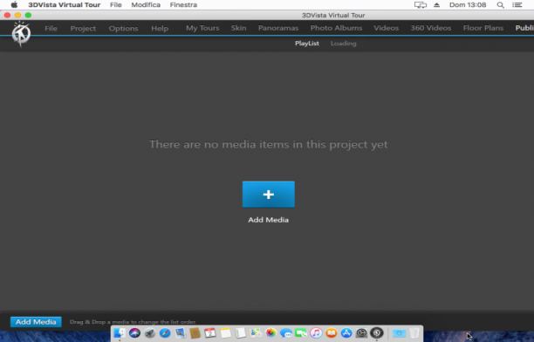The image size is (534, 342).
Task: Open Calendar from the dock
Action: (x=210, y=332)
